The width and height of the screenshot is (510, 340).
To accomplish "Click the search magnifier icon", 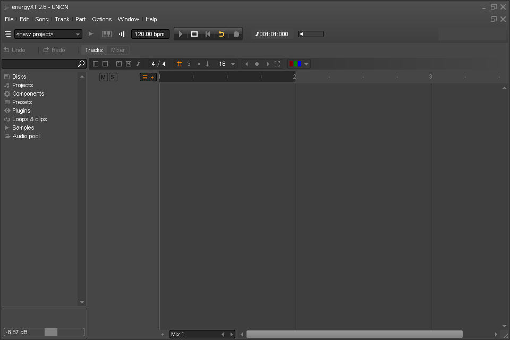I will tap(81, 64).
